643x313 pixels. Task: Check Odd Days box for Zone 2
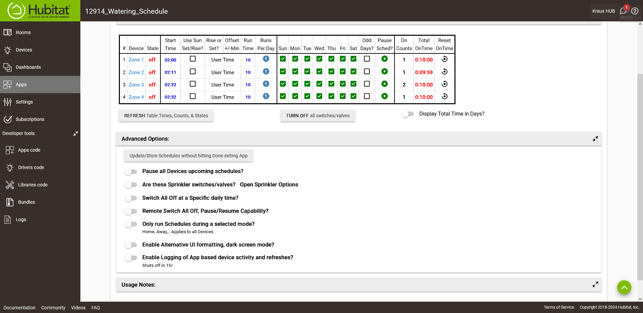click(367, 71)
